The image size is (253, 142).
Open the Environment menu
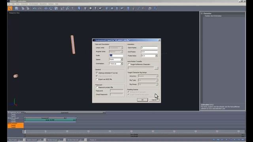point(34,4)
